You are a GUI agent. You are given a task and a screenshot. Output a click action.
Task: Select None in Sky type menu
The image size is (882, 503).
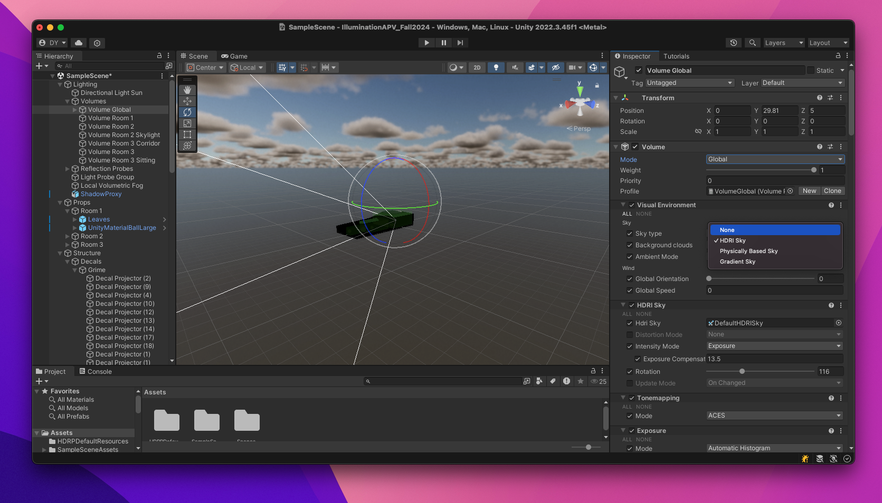click(775, 230)
